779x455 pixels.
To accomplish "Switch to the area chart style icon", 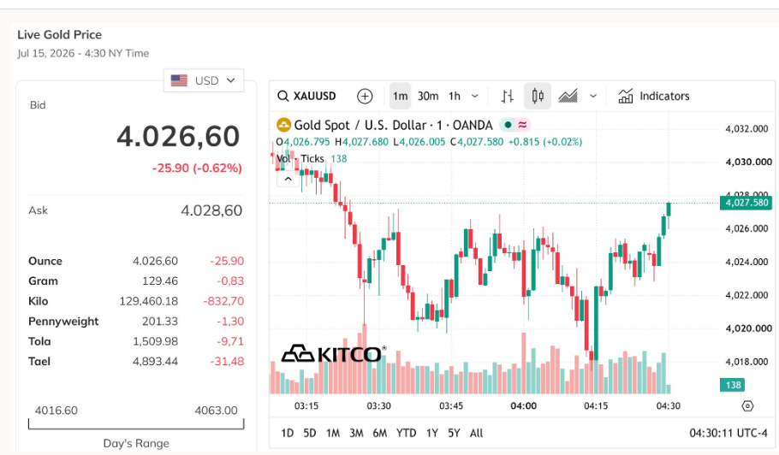I will coord(568,96).
